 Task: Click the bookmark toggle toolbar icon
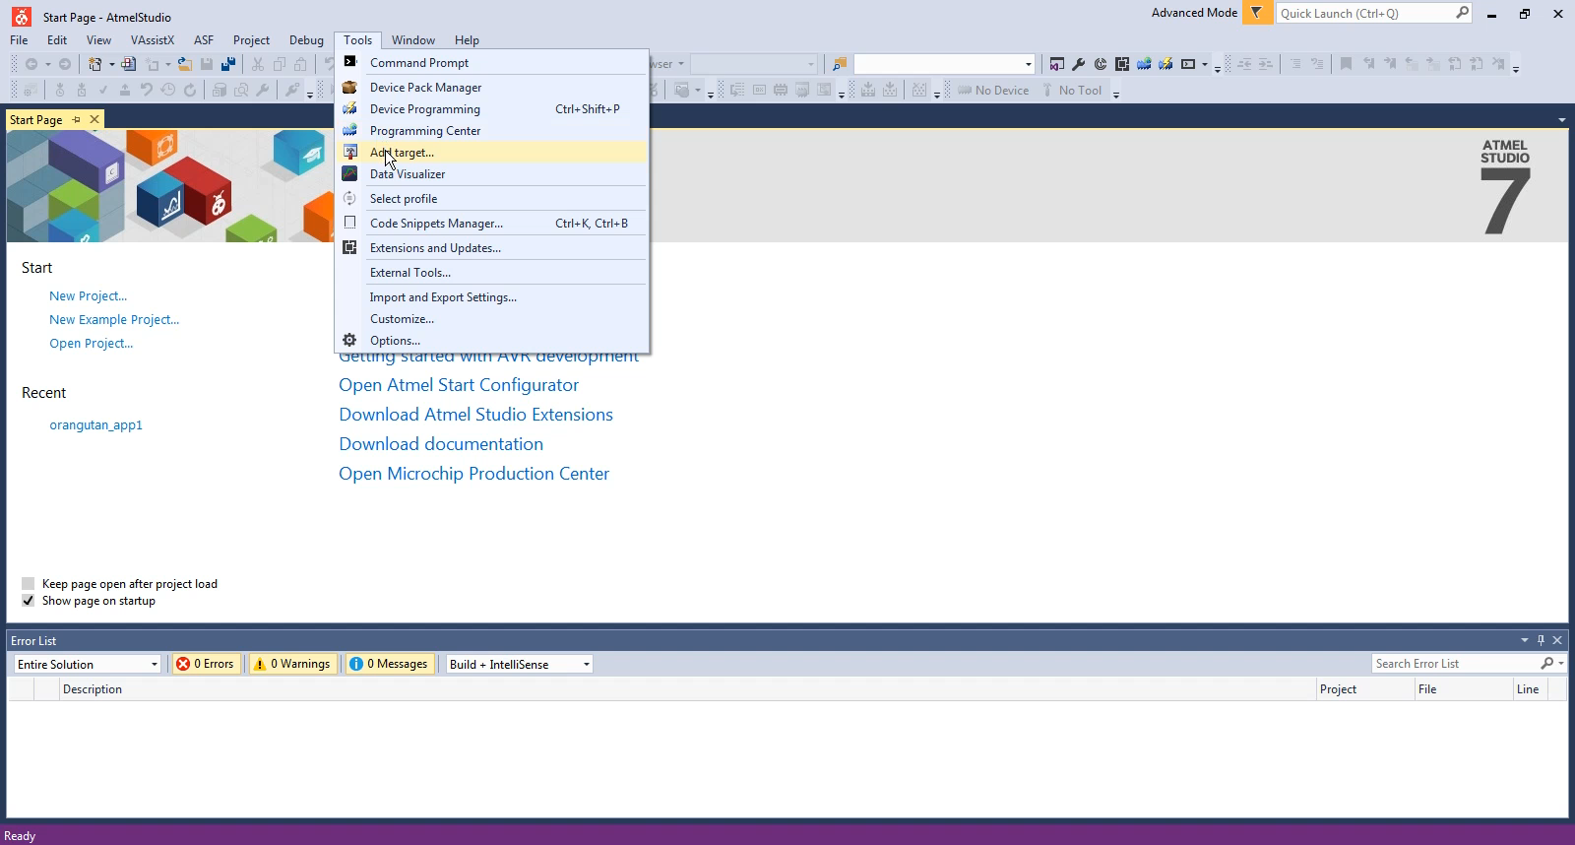click(x=1346, y=64)
